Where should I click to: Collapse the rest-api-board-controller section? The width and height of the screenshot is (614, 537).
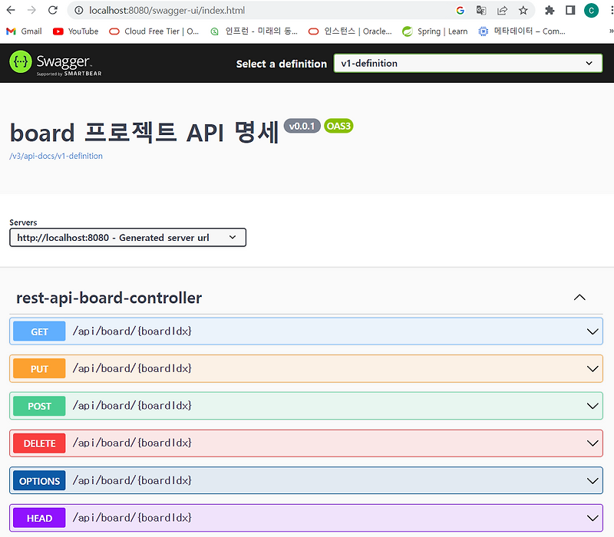[x=579, y=298]
